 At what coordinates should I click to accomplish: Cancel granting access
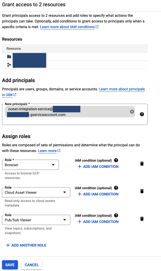click(32, 265)
